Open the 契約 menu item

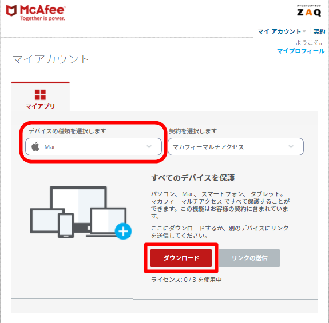[x=319, y=31]
